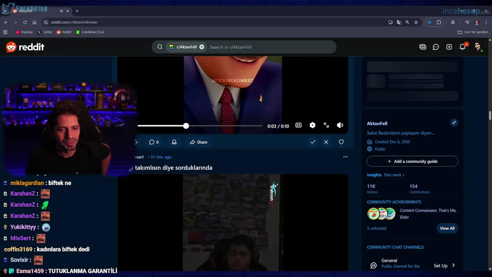The height and width of the screenshot is (277, 492).
Task: Click the search magnifier icon in Reddit
Action: coord(160,47)
